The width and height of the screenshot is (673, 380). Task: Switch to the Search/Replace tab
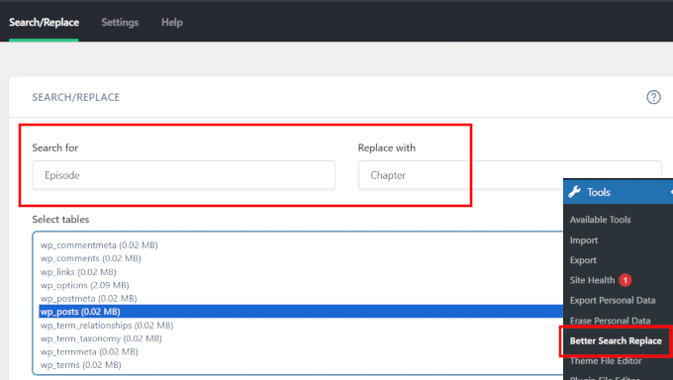pos(44,23)
